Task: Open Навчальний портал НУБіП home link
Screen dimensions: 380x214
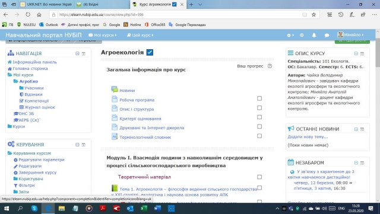Action: (x=43, y=35)
